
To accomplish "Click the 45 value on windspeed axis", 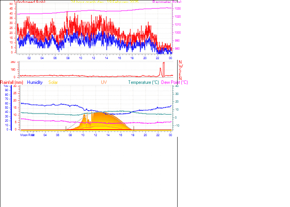I will (x=11, y=8).
